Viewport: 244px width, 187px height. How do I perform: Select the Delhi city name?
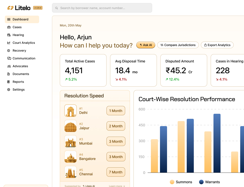click(x=83, y=113)
